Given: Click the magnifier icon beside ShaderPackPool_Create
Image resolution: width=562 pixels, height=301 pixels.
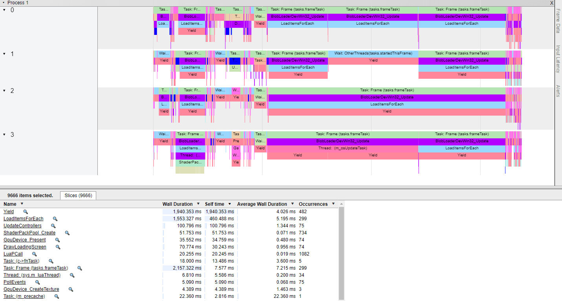Looking at the screenshot, I should click(66, 233).
